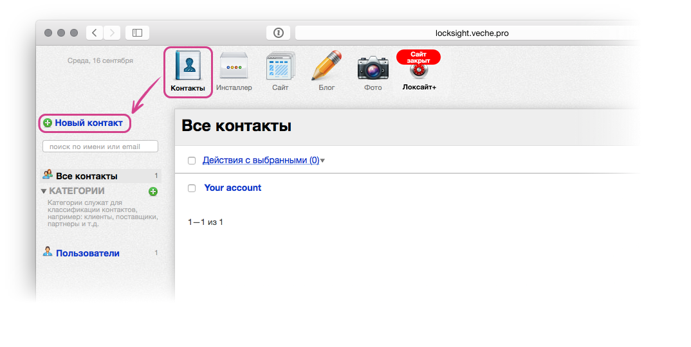Image resolution: width=691 pixels, height=347 pixels.
Task: Open the Контакты address book icon
Action: [188, 66]
